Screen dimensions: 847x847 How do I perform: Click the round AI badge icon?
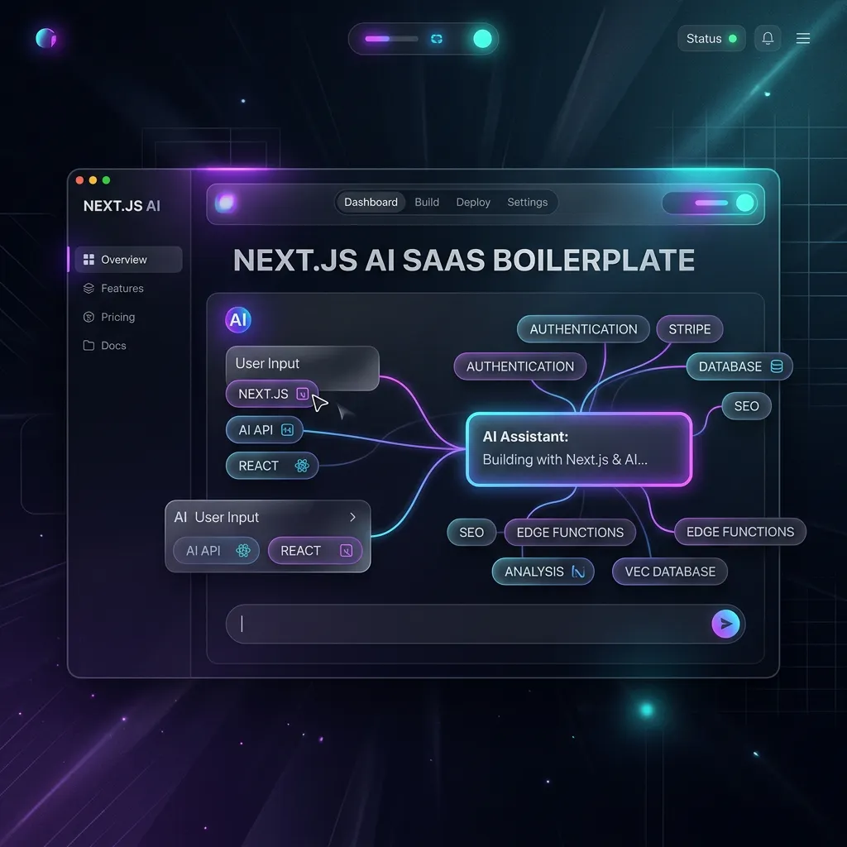(x=238, y=320)
